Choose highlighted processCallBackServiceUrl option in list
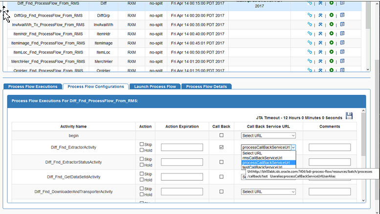 [x=268, y=163]
